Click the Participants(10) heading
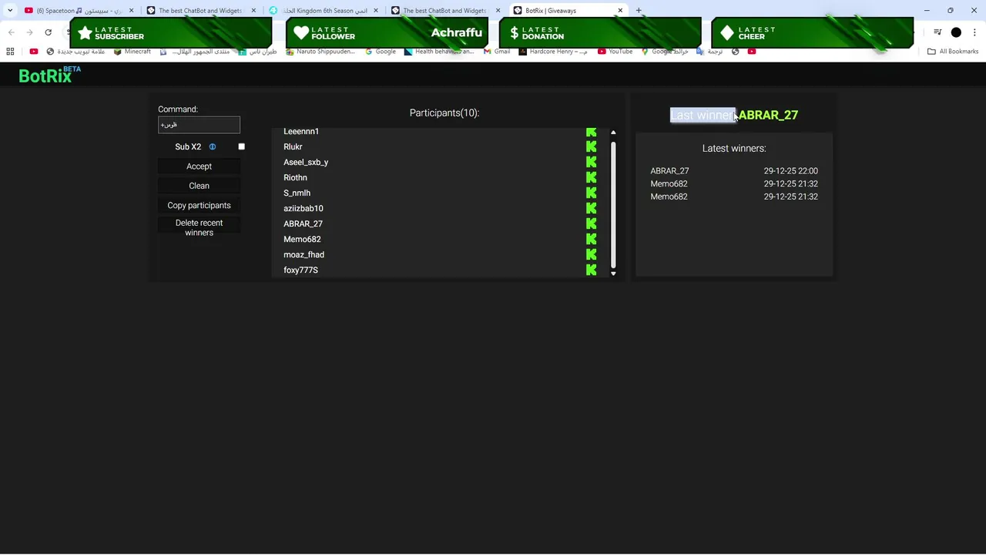This screenshot has width=986, height=555. coord(444,113)
